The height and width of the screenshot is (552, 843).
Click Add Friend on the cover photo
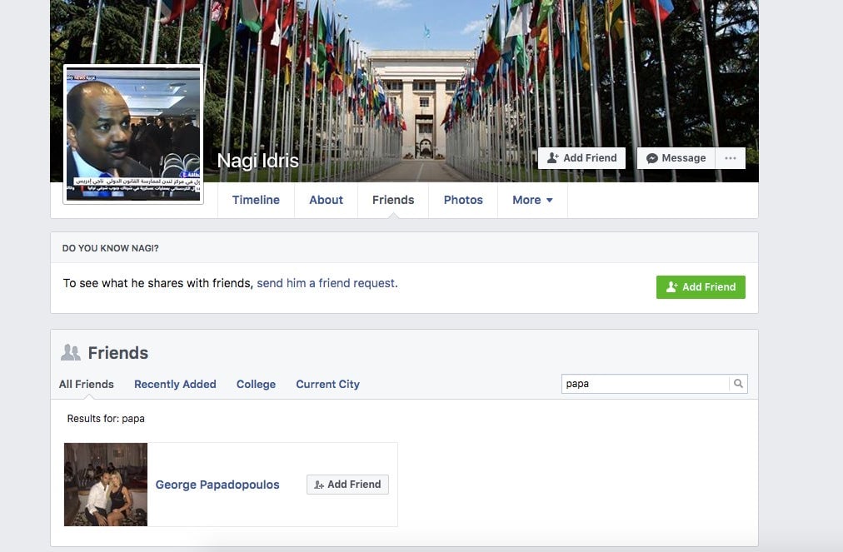(x=581, y=158)
